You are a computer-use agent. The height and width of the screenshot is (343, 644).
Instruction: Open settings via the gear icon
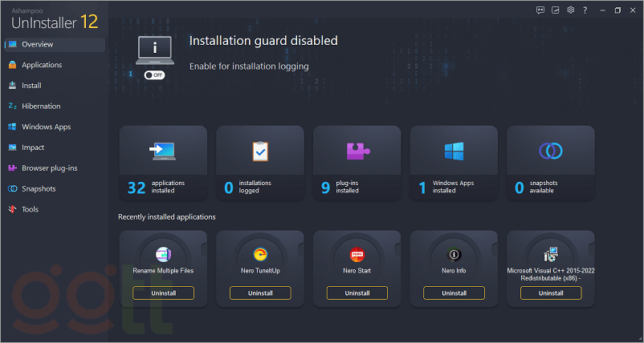click(571, 10)
